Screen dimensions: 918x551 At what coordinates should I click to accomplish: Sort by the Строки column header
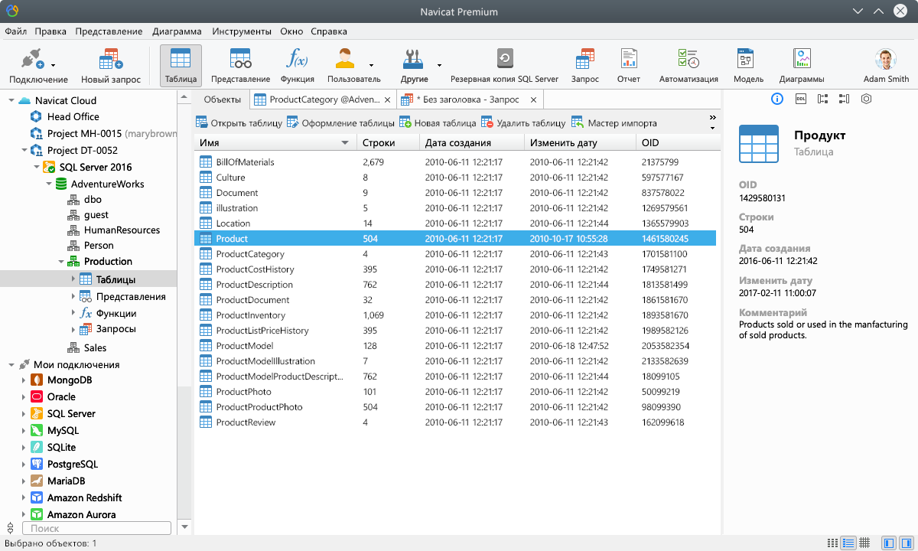tap(389, 142)
